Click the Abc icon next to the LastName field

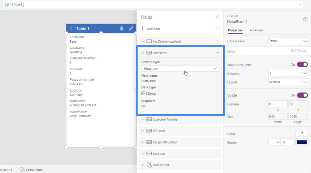(x=149, y=53)
